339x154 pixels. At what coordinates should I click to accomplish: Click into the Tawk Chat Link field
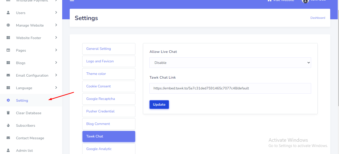(x=230, y=88)
